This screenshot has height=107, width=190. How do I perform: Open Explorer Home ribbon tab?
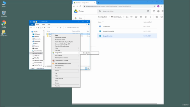[x=38, y=24]
